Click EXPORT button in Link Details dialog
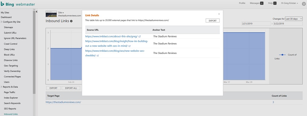This screenshot has height=116, width=307. pyautogui.click(x=213, y=21)
